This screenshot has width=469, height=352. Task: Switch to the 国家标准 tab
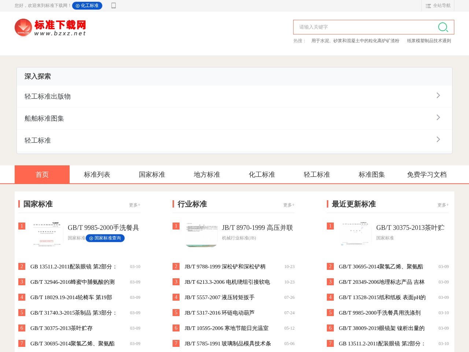coord(152,175)
